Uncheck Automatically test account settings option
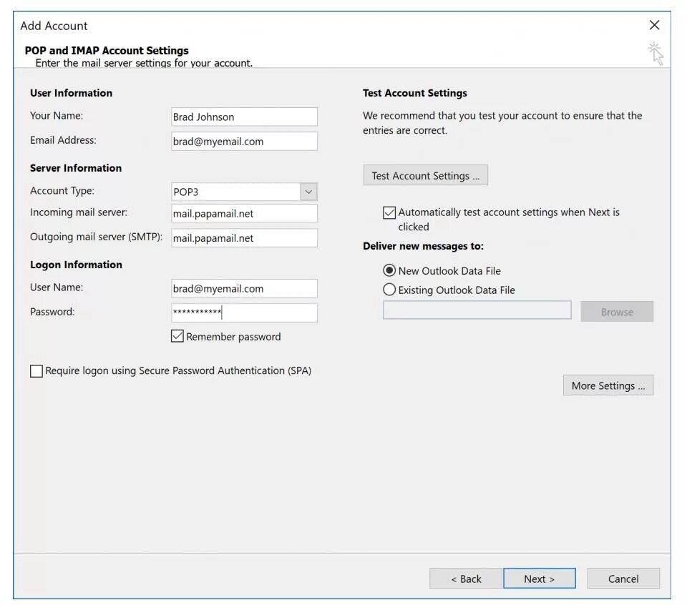687x605 pixels. (389, 213)
